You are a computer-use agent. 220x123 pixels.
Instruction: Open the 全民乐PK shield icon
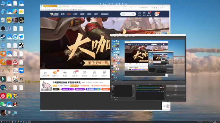pyautogui.click(x=104, y=73)
